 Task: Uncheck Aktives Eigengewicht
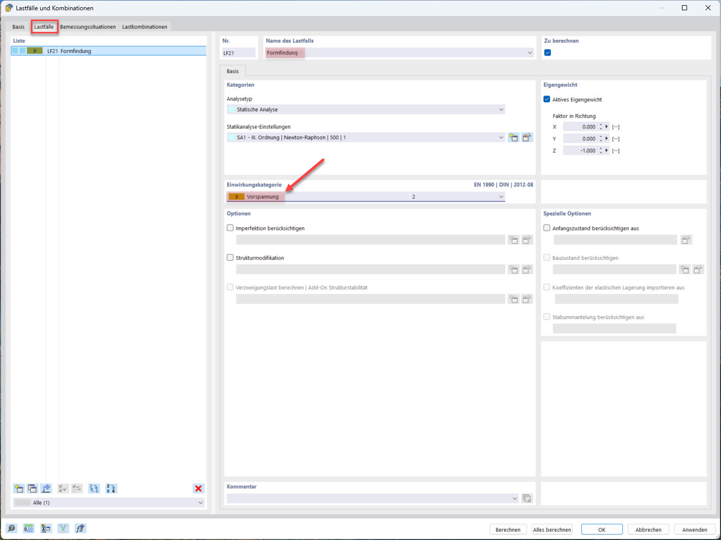[x=547, y=99]
